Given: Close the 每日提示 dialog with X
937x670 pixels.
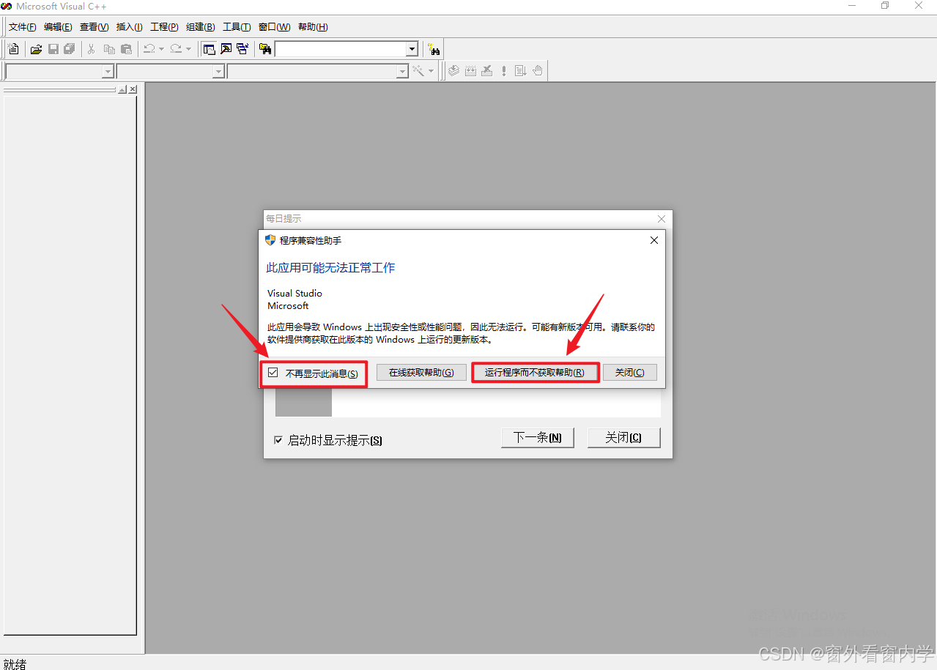Looking at the screenshot, I should click(x=662, y=219).
